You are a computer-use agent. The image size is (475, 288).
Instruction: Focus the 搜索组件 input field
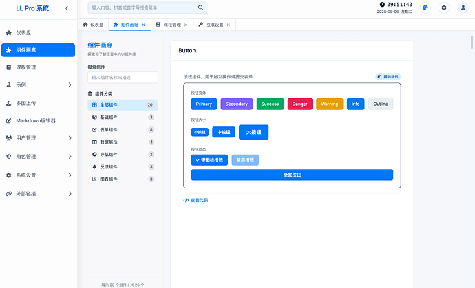point(123,78)
